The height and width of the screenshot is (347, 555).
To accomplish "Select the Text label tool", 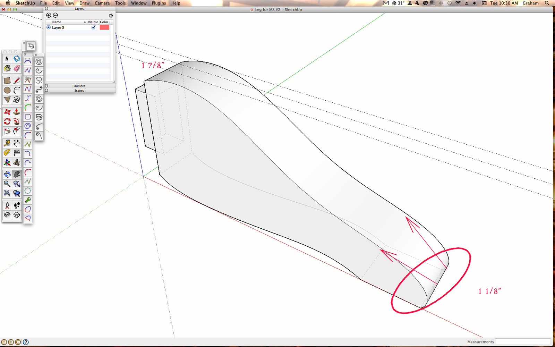I will (x=17, y=153).
